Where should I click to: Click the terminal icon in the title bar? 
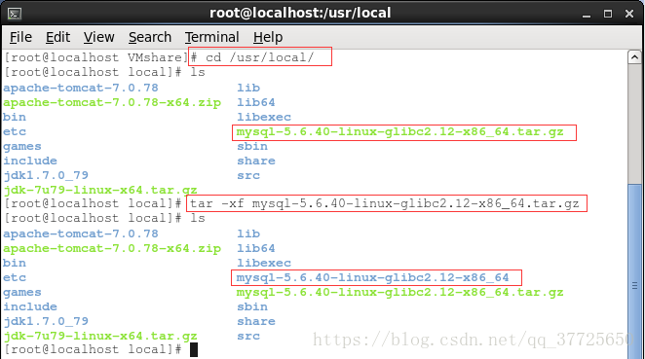coord(15,14)
